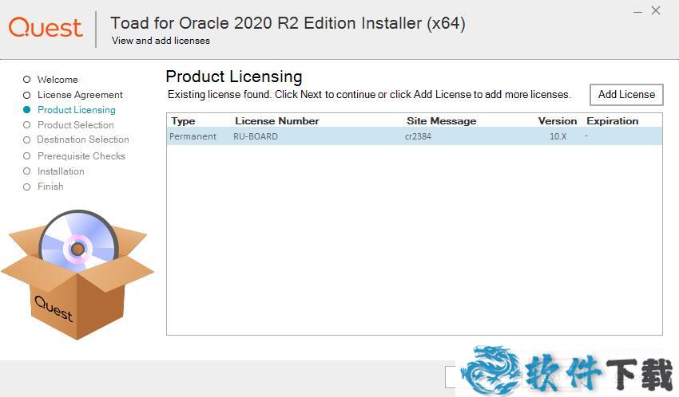Open the Prerequisite Checks step

pos(81,156)
